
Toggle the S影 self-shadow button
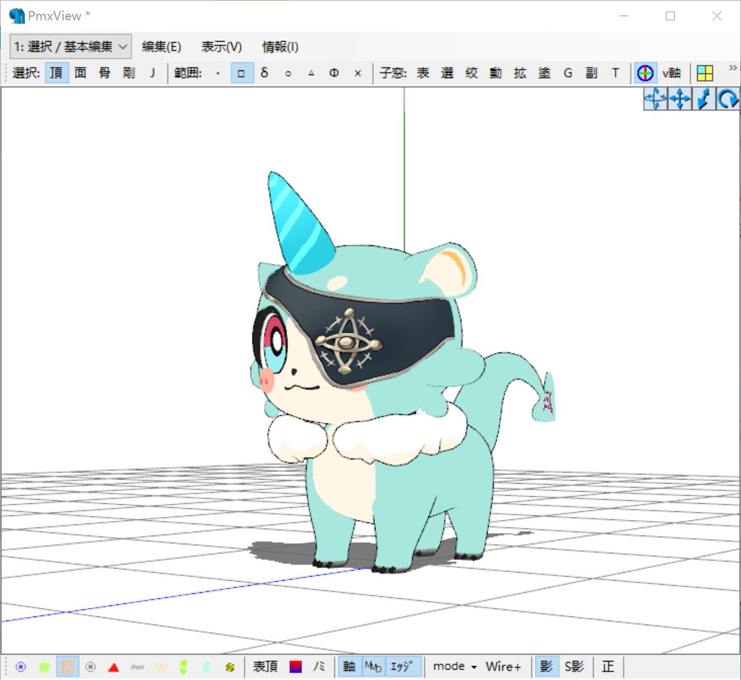pyautogui.click(x=574, y=666)
